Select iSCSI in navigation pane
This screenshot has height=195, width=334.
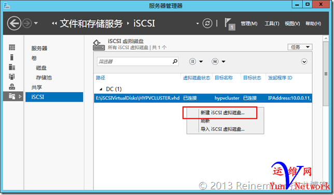pos(54,97)
